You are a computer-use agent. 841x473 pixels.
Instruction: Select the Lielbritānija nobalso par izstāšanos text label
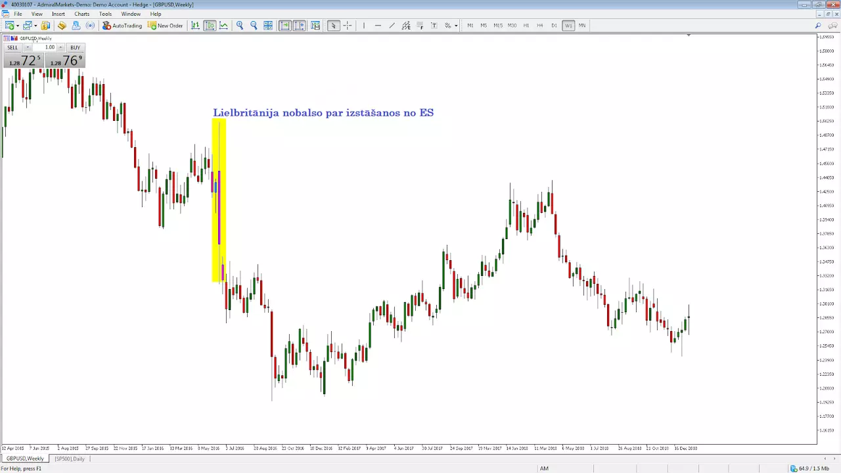coord(323,113)
